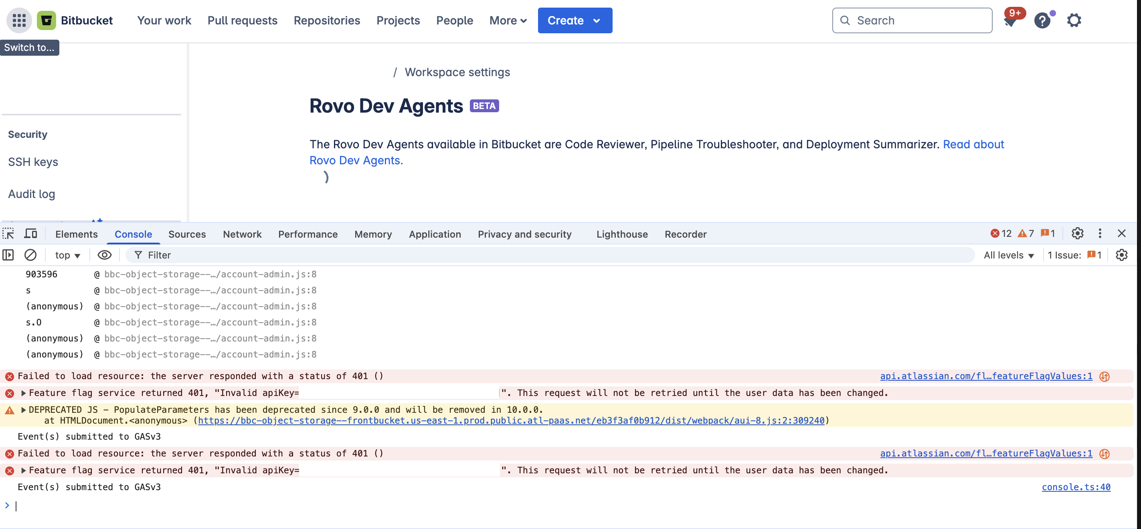Open Audit log in the sidebar
The height and width of the screenshot is (529, 1141).
coord(31,194)
